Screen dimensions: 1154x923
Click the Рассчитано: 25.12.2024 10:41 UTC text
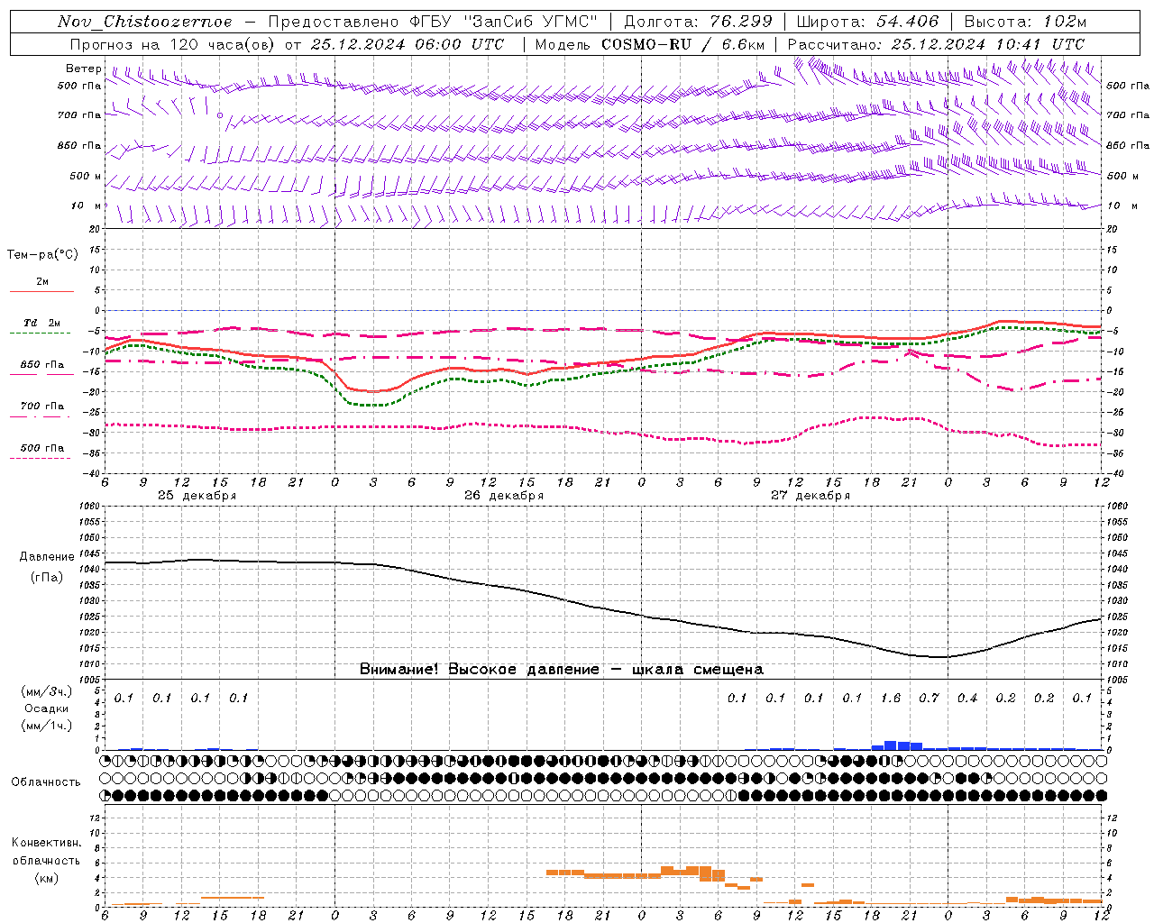(x=936, y=44)
